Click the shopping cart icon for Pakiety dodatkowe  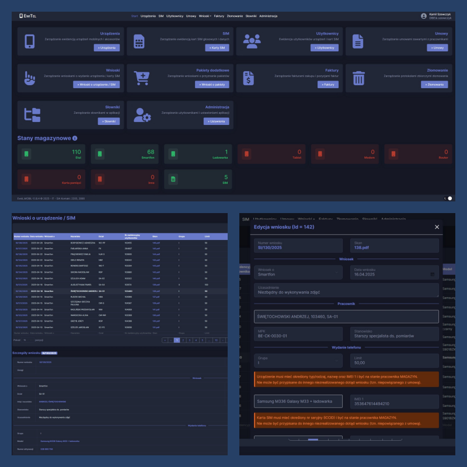click(142, 78)
